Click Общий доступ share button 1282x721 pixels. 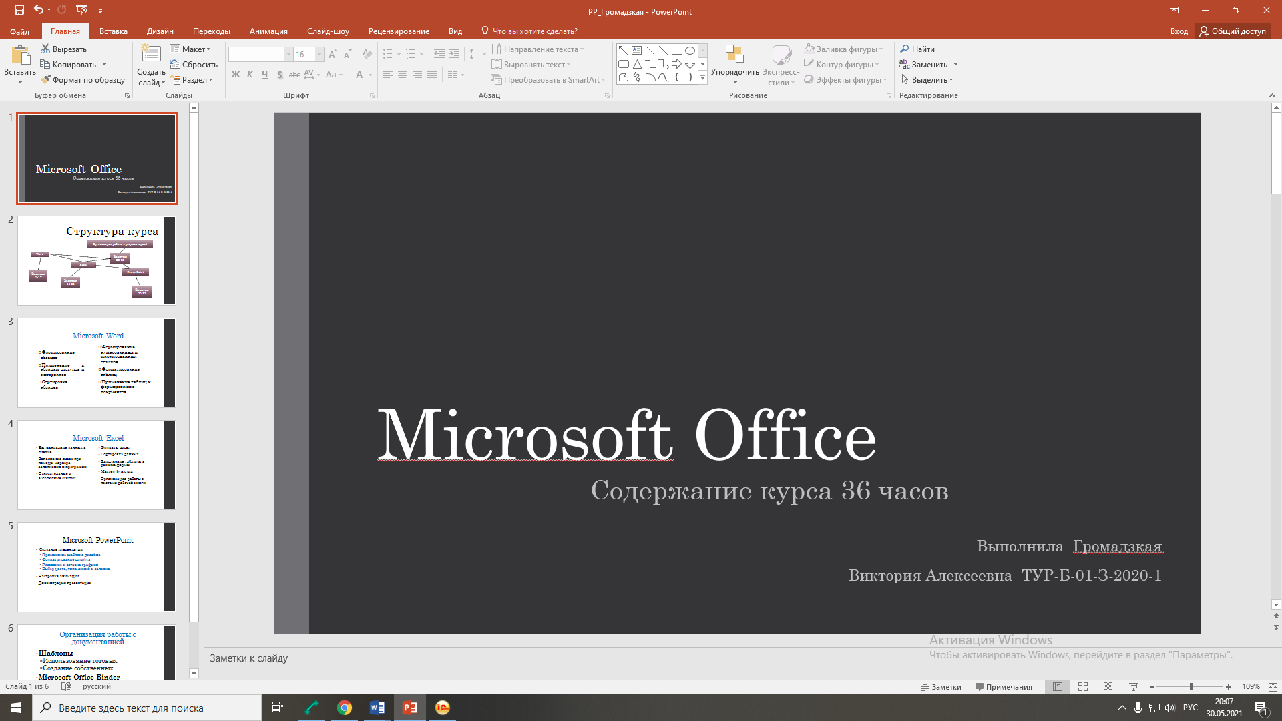pyautogui.click(x=1233, y=31)
